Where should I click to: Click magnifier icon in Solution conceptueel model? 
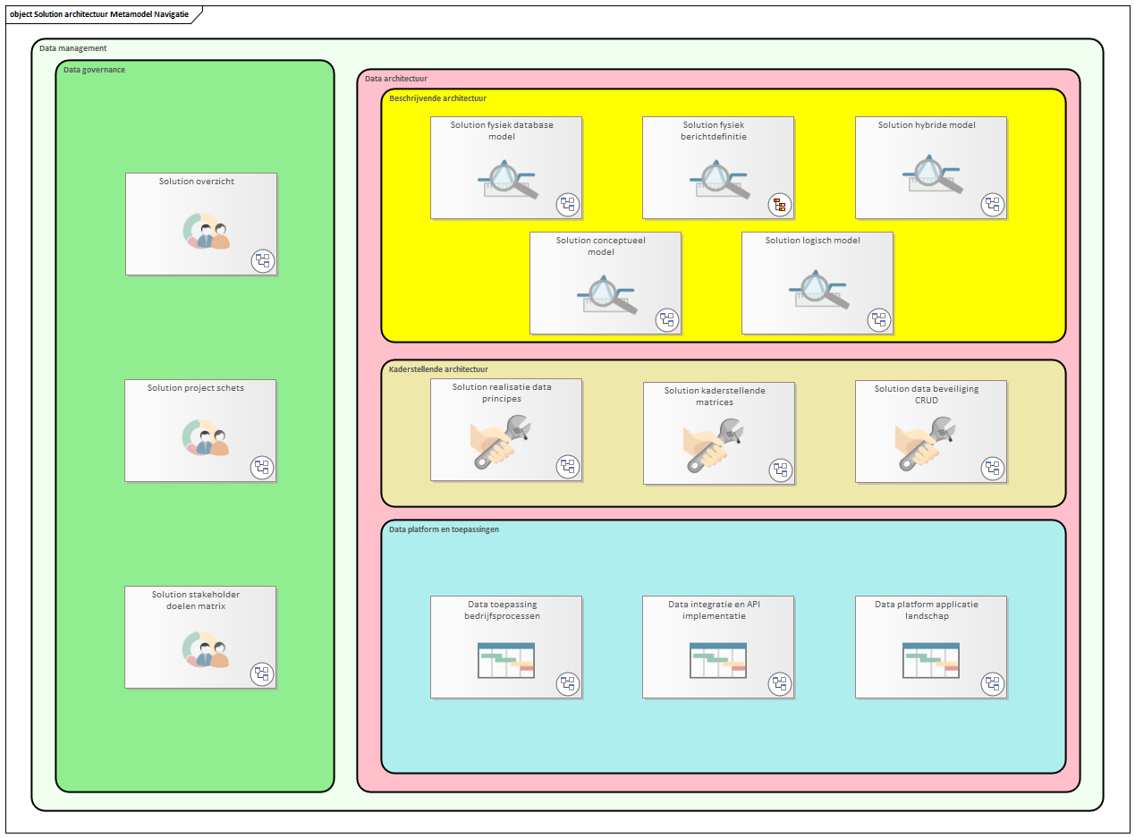607,295
